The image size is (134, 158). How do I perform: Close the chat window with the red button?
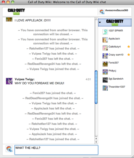[x=3, y=2]
